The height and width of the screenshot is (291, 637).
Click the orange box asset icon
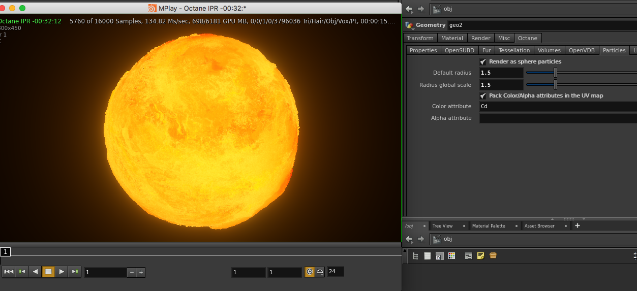[x=493, y=256]
